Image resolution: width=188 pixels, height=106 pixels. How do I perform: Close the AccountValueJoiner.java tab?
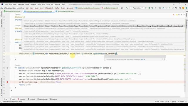[x=75, y=11]
